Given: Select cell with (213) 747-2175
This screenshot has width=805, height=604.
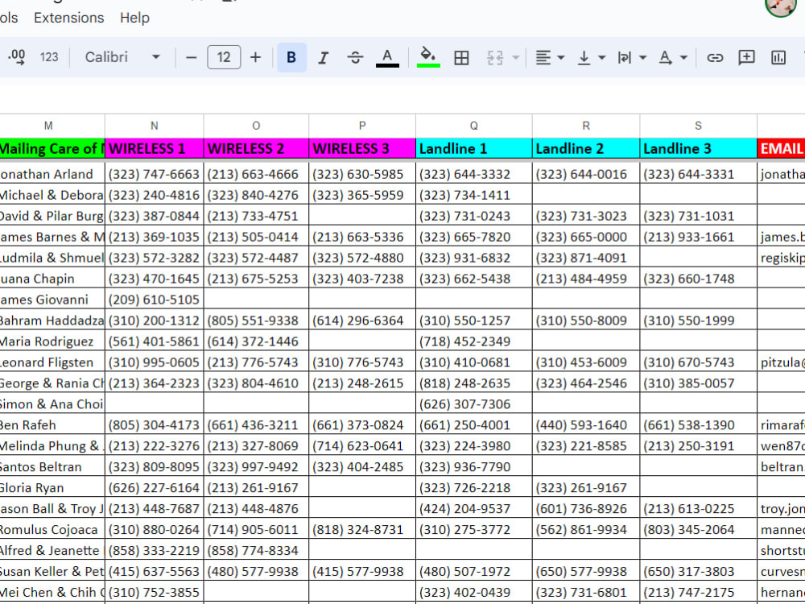Looking at the screenshot, I should (x=698, y=592).
